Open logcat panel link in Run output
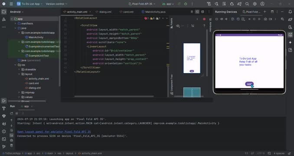This screenshot has height=156, width=294. [54, 132]
